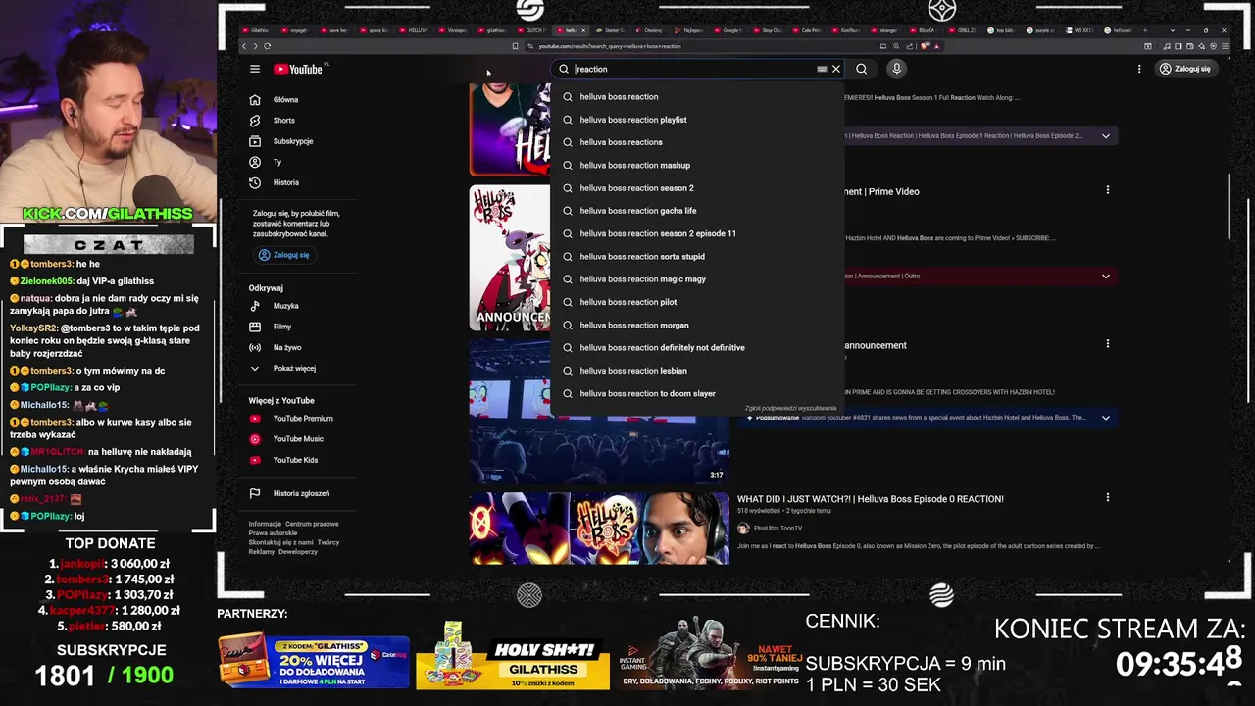The height and width of the screenshot is (706, 1255).
Task: Select suggestion "helluva boss reaction season 2 episode 11"
Action: pos(697,233)
